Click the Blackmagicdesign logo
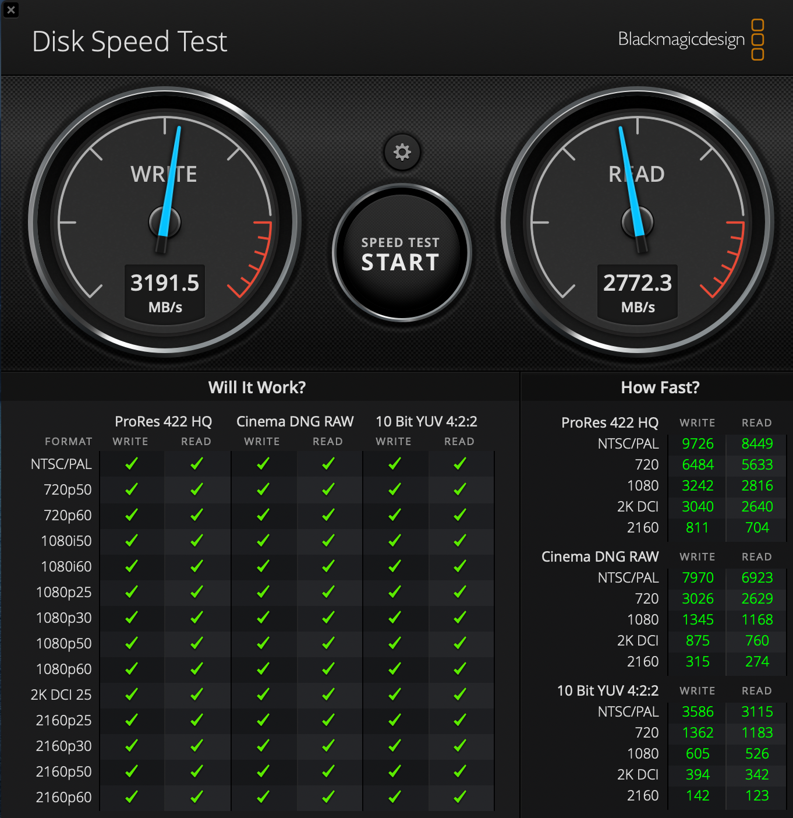The image size is (793, 818). click(x=691, y=40)
